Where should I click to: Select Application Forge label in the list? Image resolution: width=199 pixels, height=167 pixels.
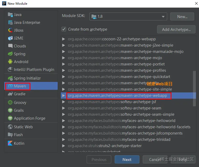click(30, 118)
